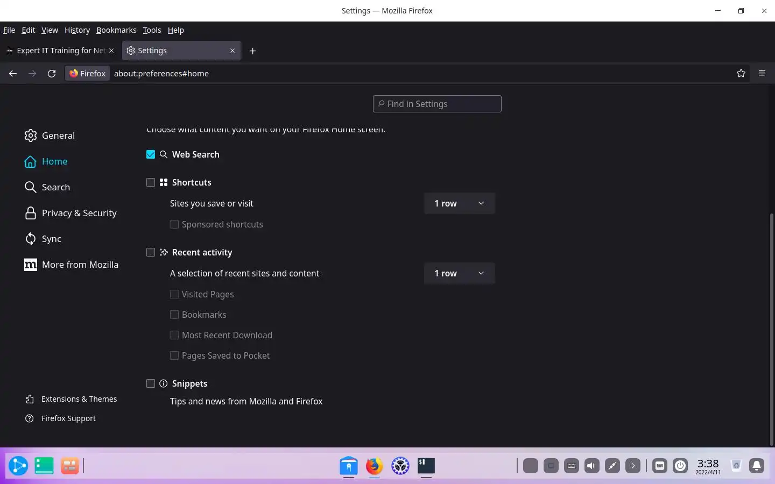Expand hidden tray icons arrow
Viewport: 775px width, 484px height.
pos(633,466)
